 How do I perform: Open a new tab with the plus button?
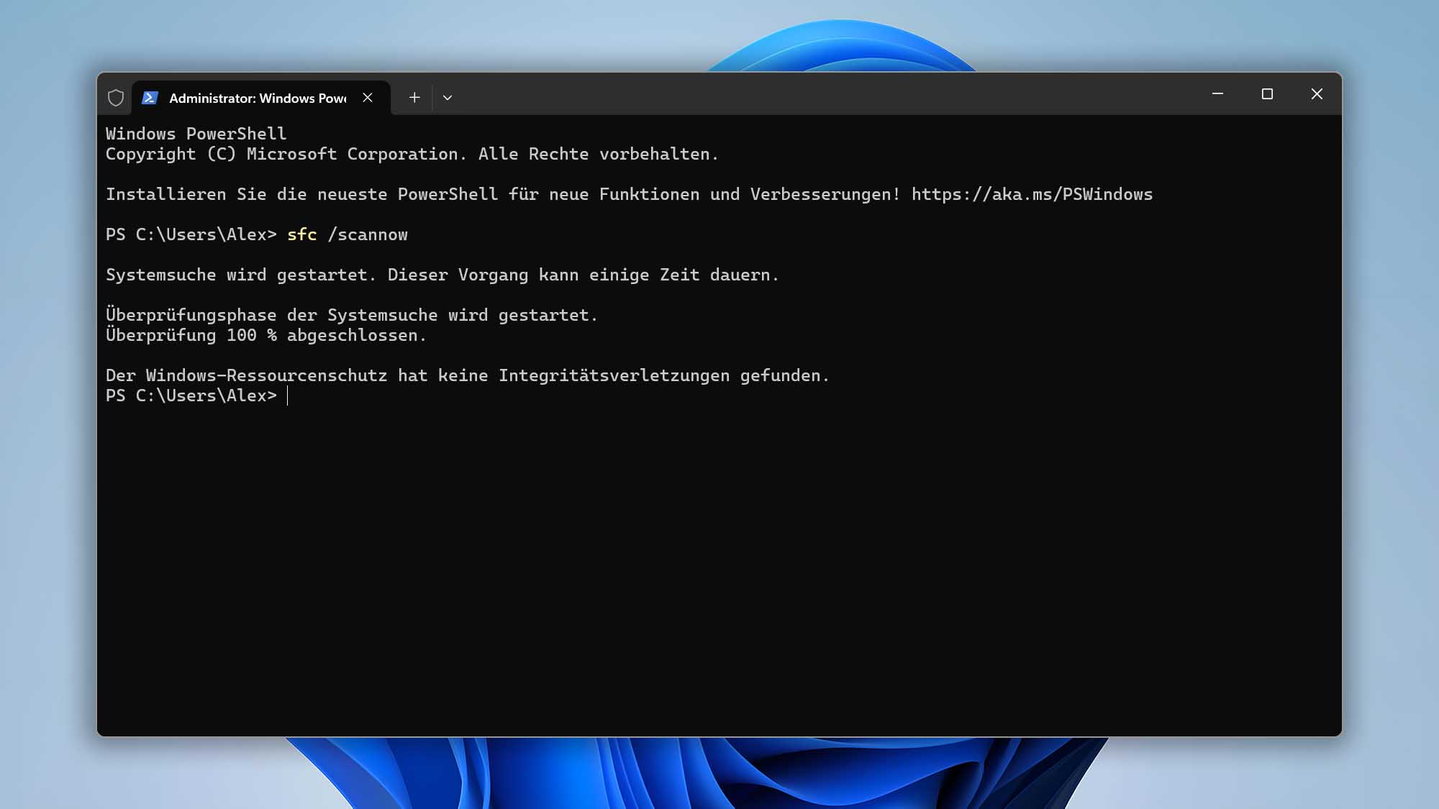[414, 98]
